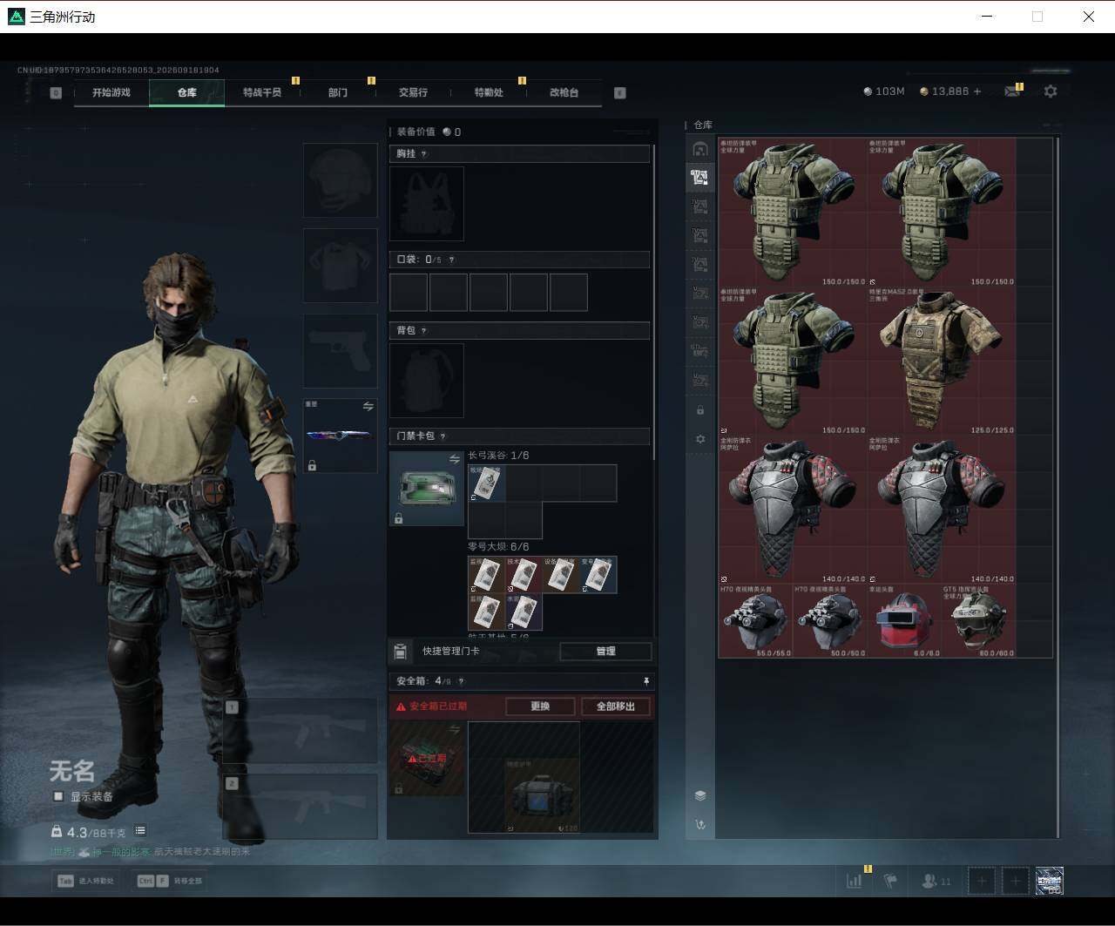Select the eighth stash category tab
1115x926 pixels.
[x=700, y=351]
